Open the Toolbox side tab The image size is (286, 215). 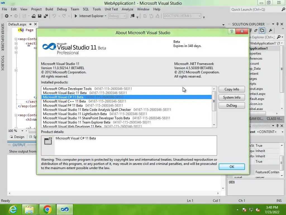click(x=3, y=63)
